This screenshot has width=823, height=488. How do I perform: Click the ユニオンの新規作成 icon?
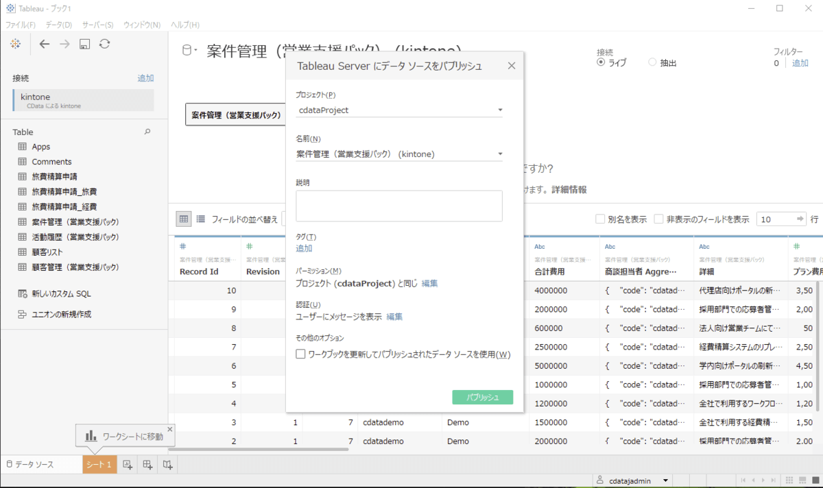[22, 315]
